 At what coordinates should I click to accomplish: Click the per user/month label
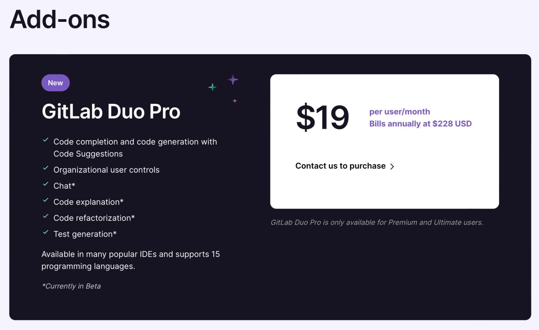(x=400, y=112)
